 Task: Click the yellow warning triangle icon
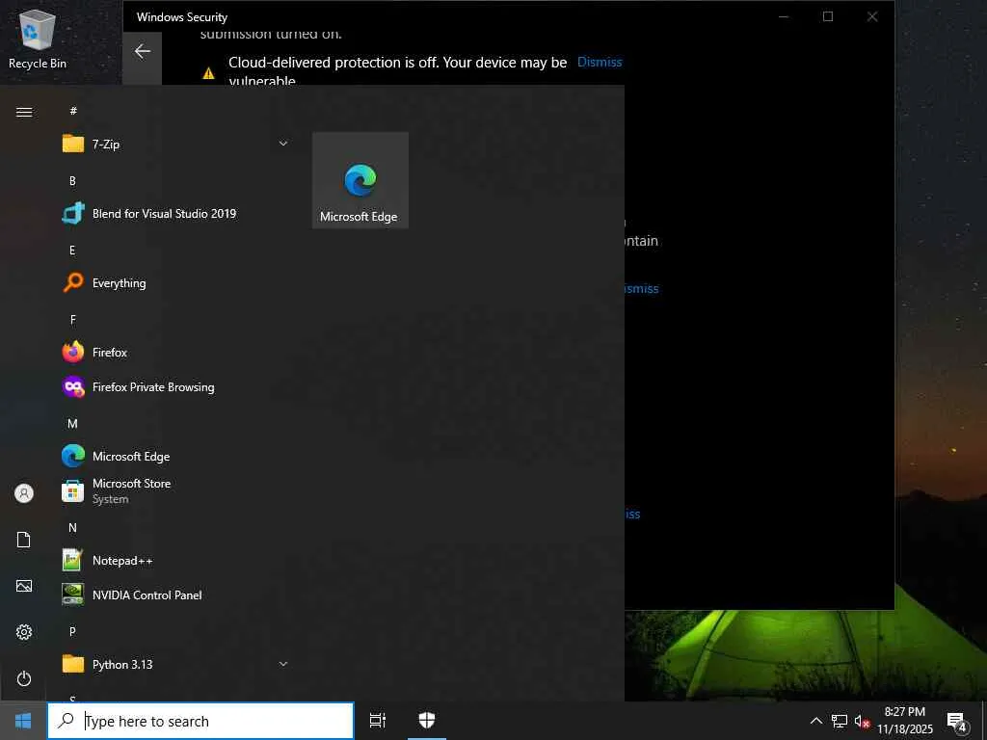click(208, 73)
